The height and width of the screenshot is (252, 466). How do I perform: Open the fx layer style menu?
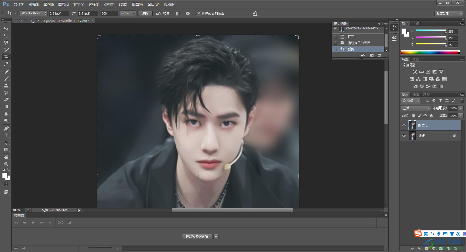click(419, 248)
